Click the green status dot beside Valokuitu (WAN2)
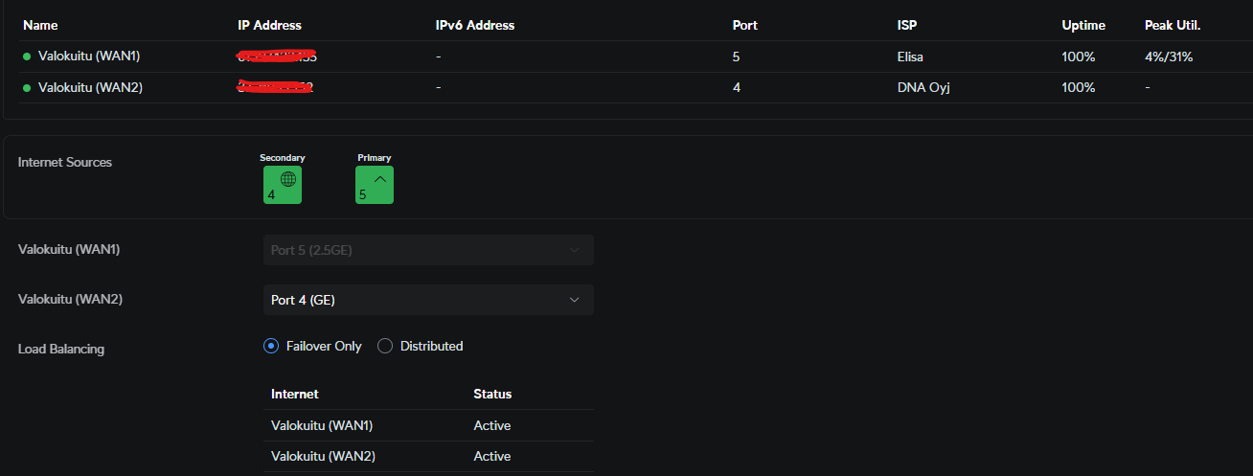The width and height of the screenshot is (1253, 476). 27,87
